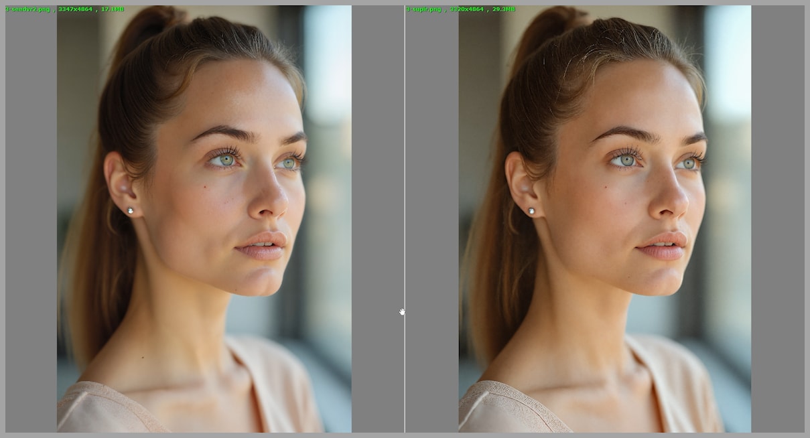
Task: Click the 3320x4864 resolution text
Action: point(468,9)
